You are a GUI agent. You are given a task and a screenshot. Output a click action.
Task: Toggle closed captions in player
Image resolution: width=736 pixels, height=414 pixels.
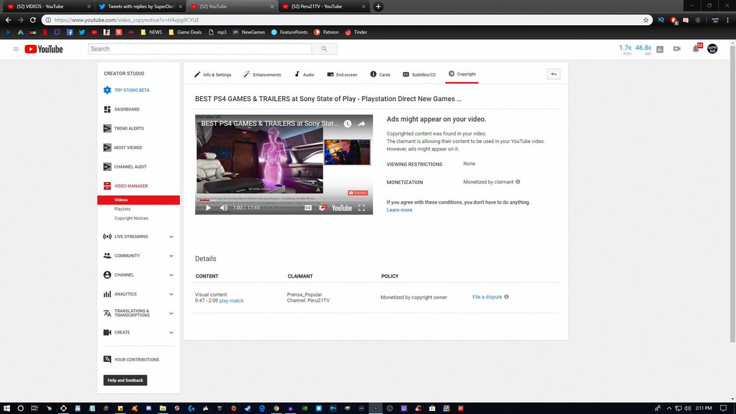(309, 208)
